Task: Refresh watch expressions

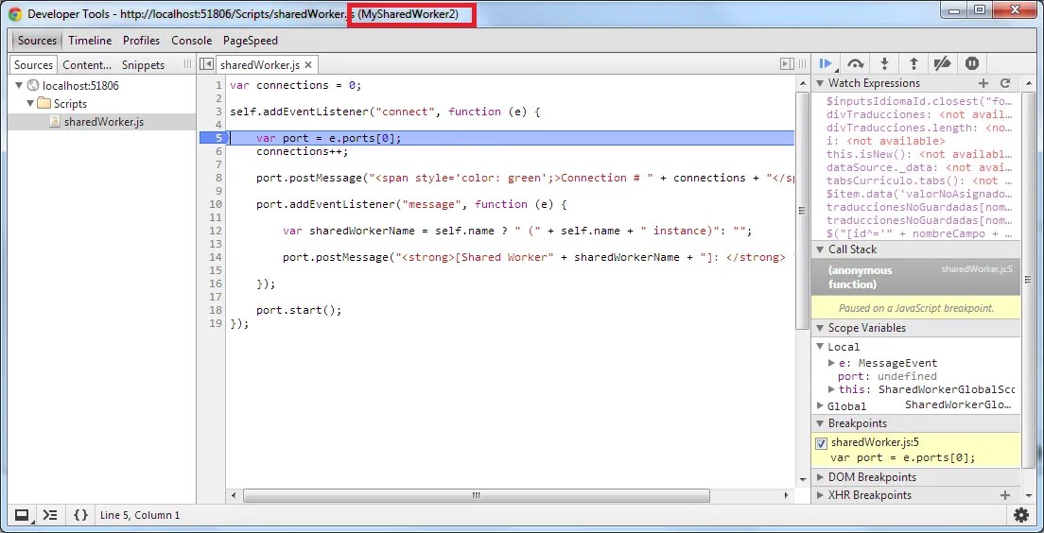Action: [1005, 83]
